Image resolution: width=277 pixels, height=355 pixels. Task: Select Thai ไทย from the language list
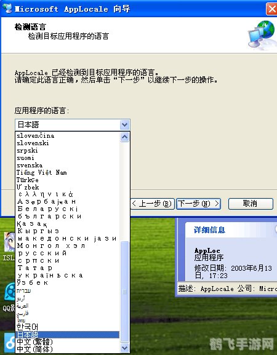pyautogui.click(x=68, y=320)
